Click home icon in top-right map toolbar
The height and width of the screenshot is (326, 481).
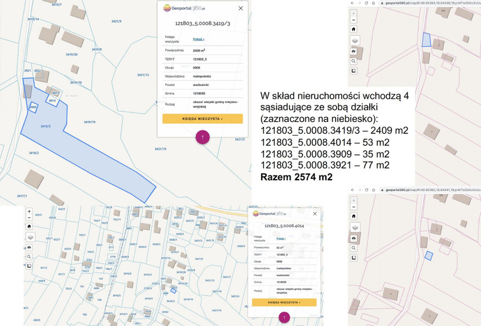point(354,29)
